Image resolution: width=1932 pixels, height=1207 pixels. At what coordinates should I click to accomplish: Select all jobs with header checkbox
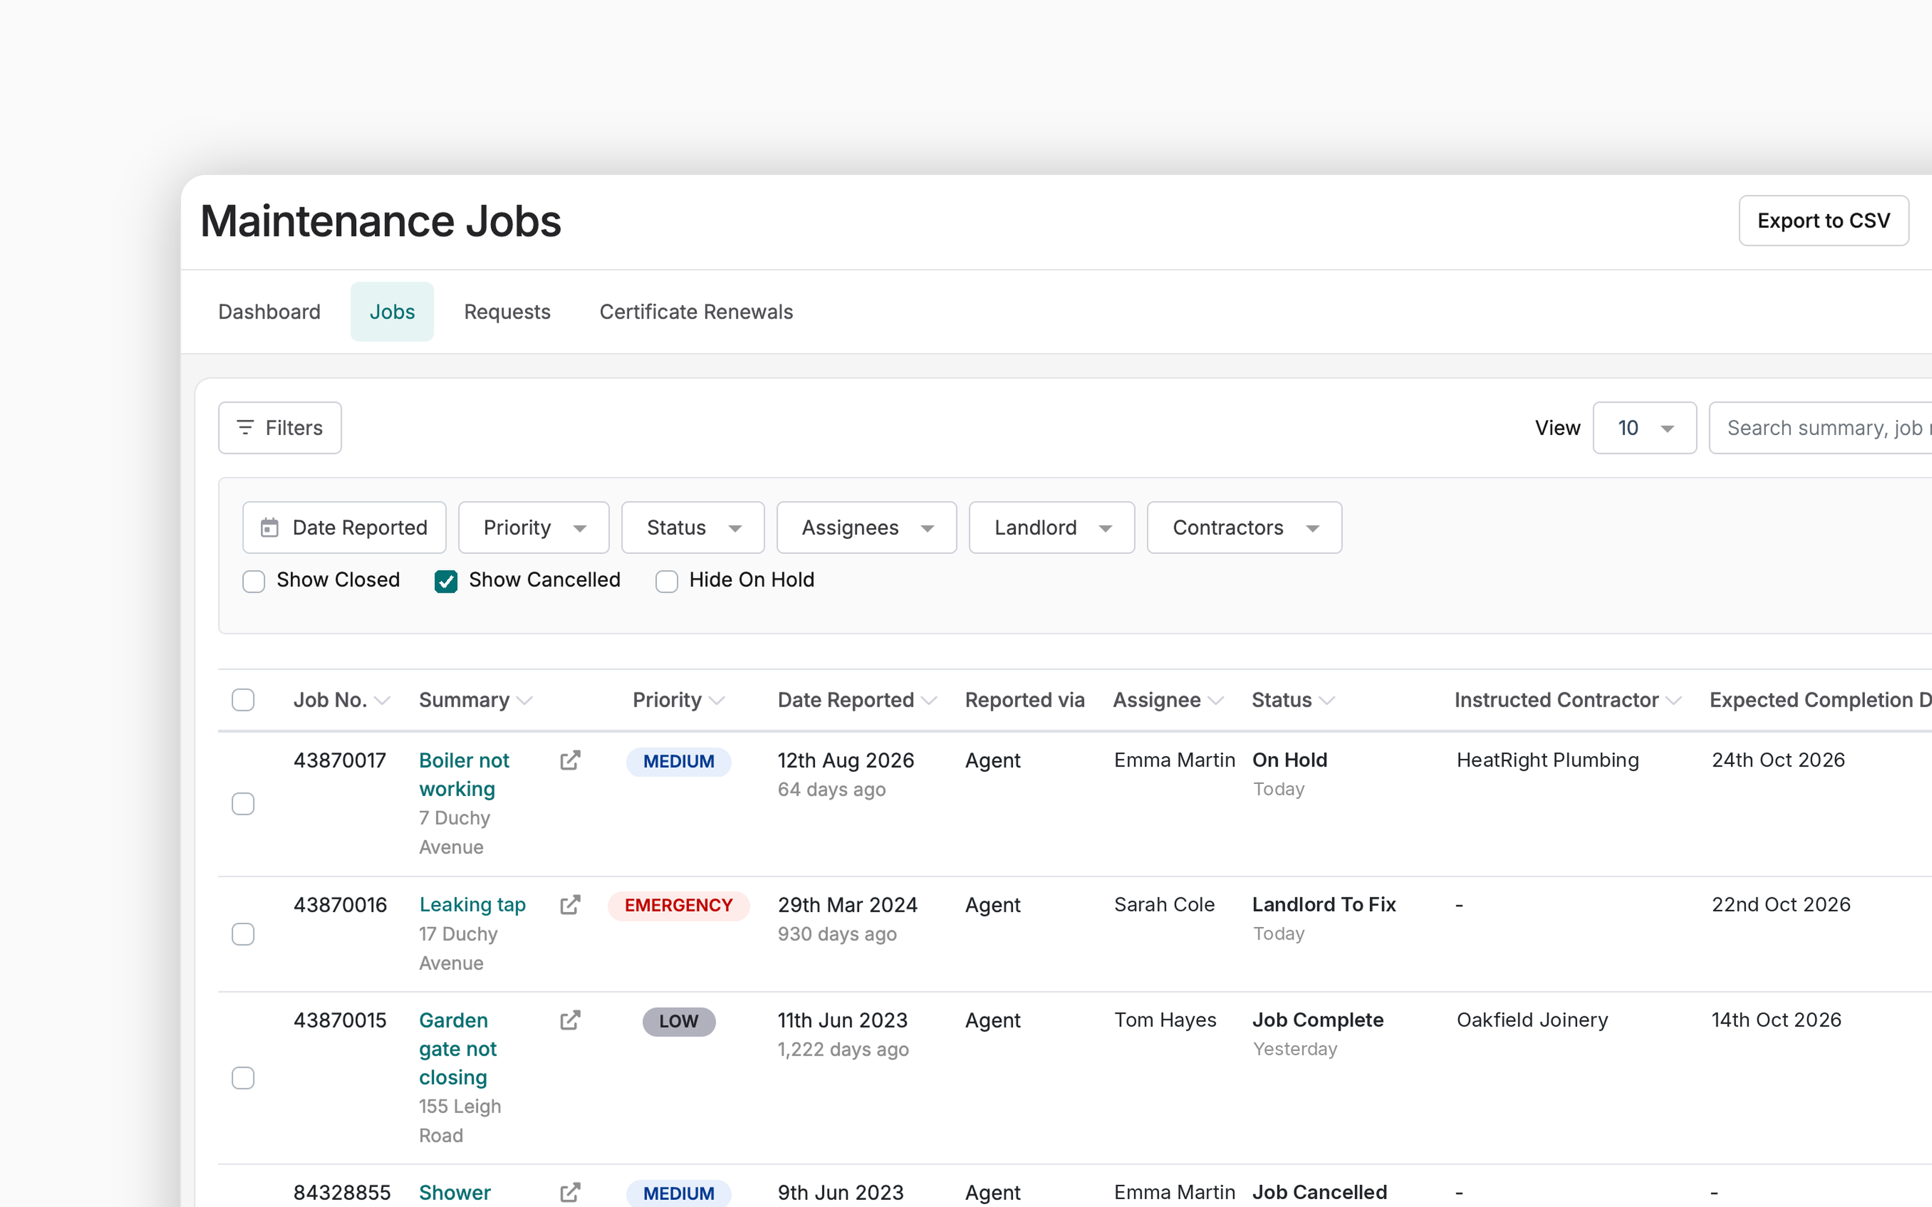(x=243, y=700)
